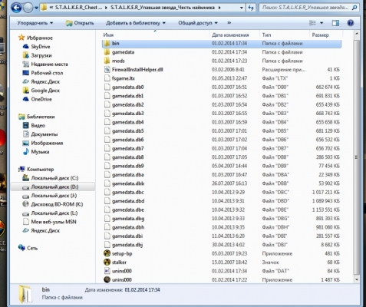Select the mods folder
The image size is (366, 307).
tap(222, 61)
